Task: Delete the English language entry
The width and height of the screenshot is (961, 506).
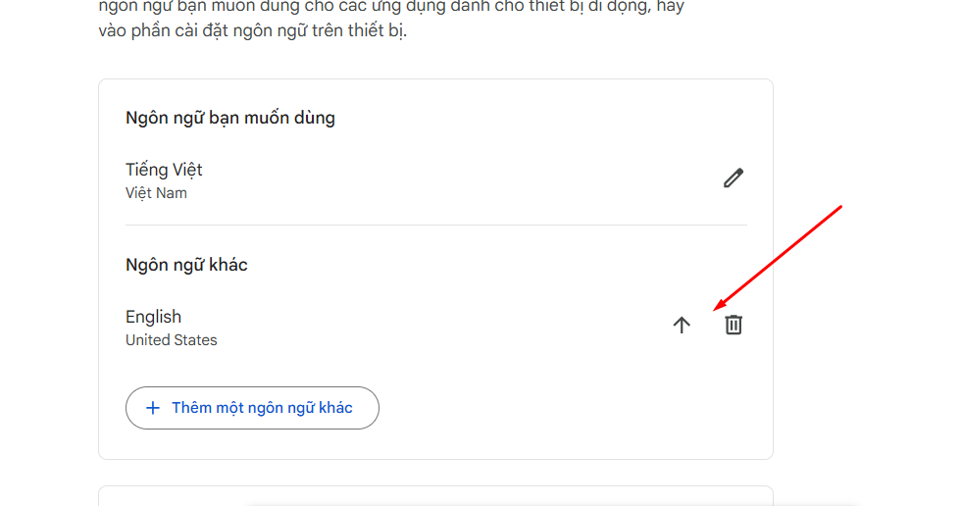Action: click(733, 325)
